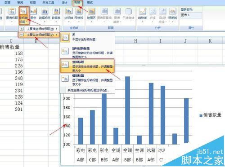Choose 横排标题 (horizontal title) option
This screenshot has height=167, width=225.
pos(87,79)
